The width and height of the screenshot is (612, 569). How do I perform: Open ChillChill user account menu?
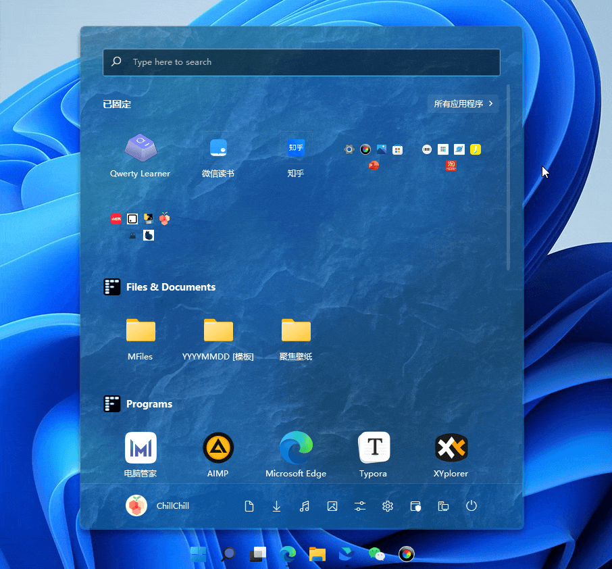(x=157, y=505)
